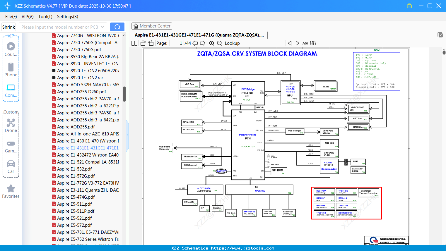This screenshot has height=251, width=446.
Task: Open Aspire E1-532.pdf
Action: (x=72, y=169)
